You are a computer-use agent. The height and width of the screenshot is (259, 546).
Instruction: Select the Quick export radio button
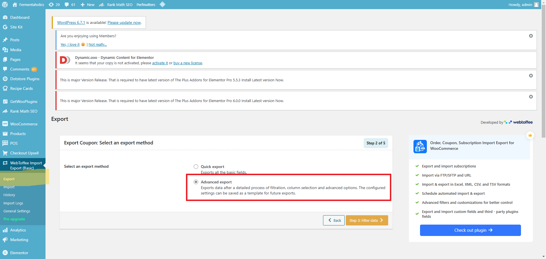click(x=196, y=167)
